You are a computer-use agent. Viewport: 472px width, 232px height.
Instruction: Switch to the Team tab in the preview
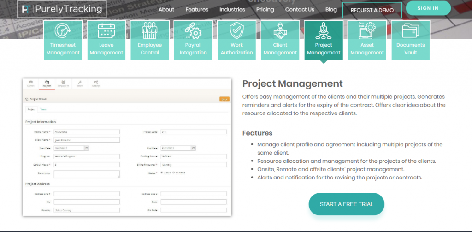tap(43, 110)
